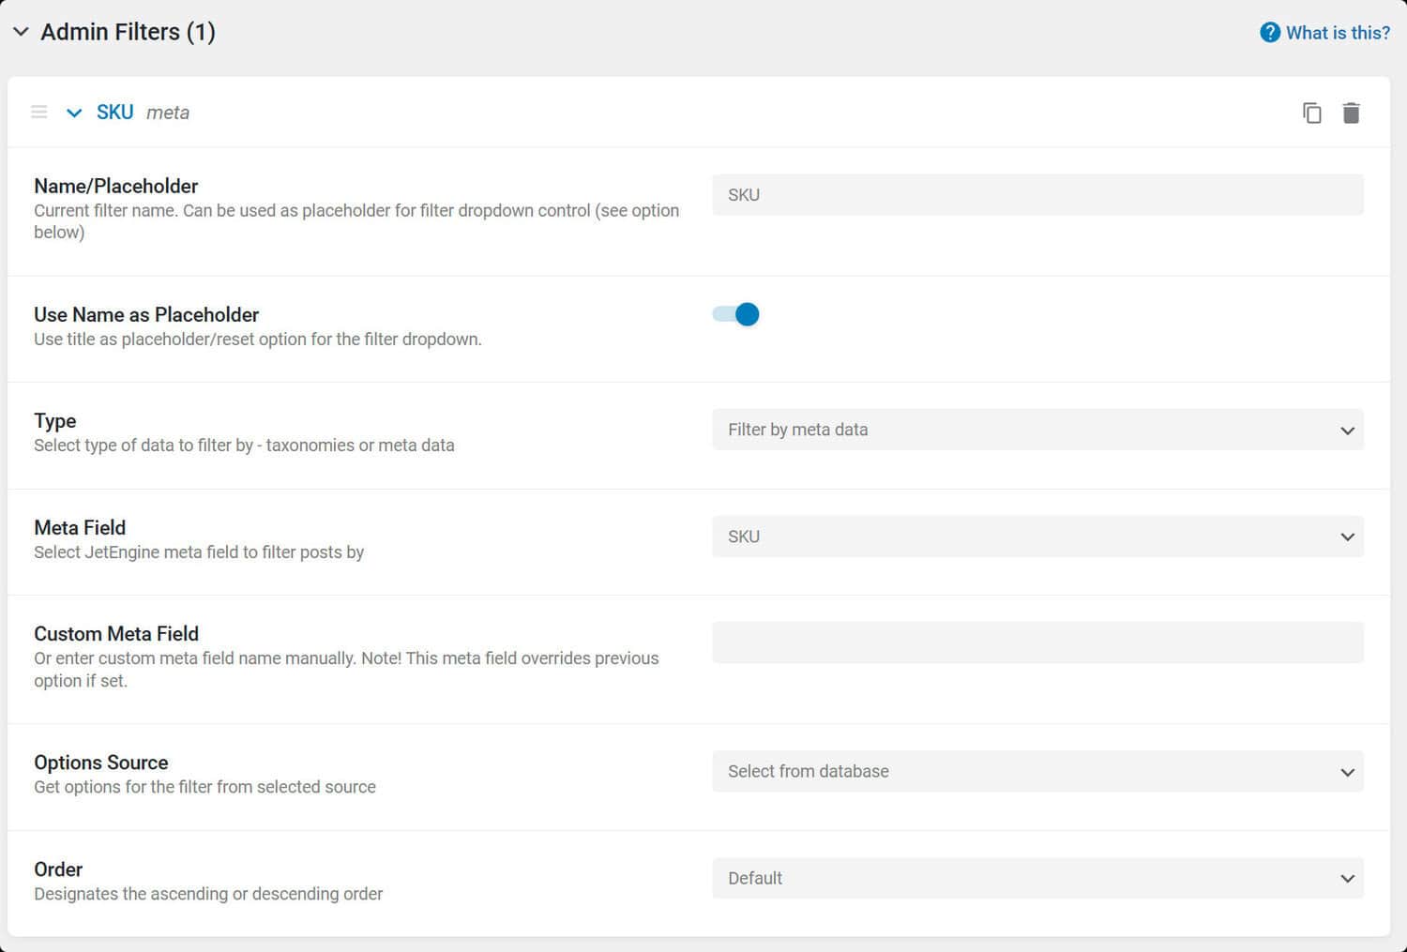Image resolution: width=1407 pixels, height=952 pixels.
Task: Click the Name/Placeholder label
Action: pos(116,186)
